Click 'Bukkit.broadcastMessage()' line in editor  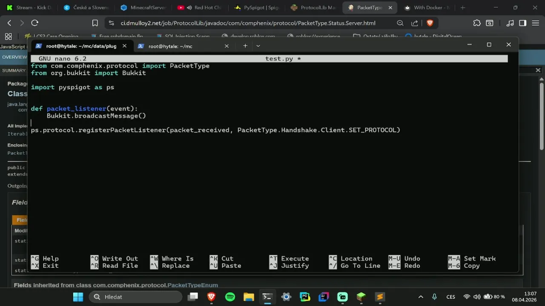point(96,116)
